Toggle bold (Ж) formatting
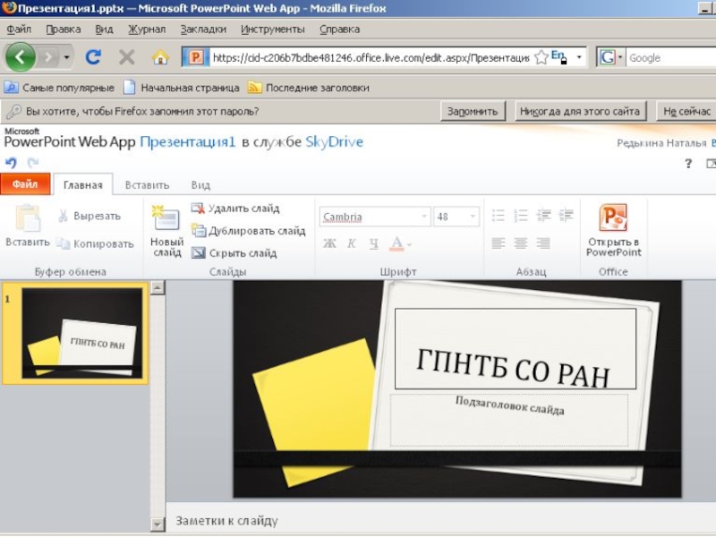This screenshot has width=716, height=537. pos(328,243)
